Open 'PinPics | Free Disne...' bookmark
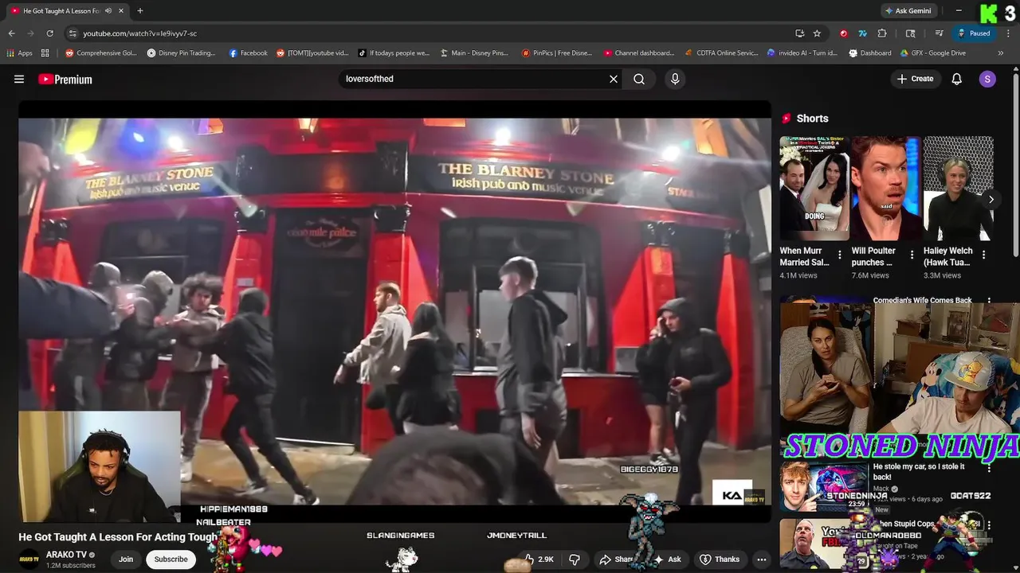This screenshot has height=573, width=1020. (x=557, y=53)
